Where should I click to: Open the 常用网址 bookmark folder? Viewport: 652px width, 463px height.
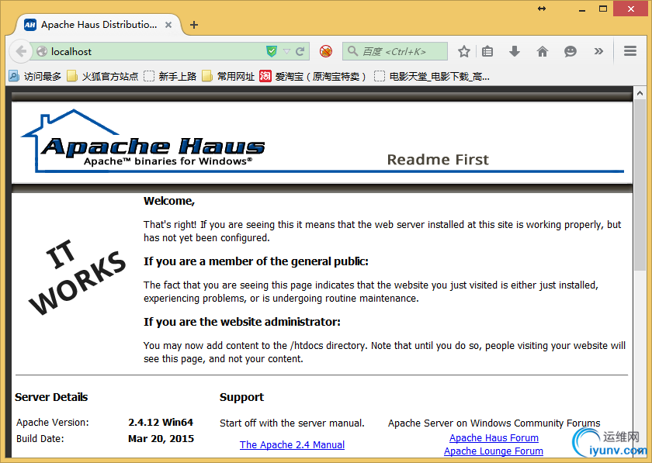228,77
